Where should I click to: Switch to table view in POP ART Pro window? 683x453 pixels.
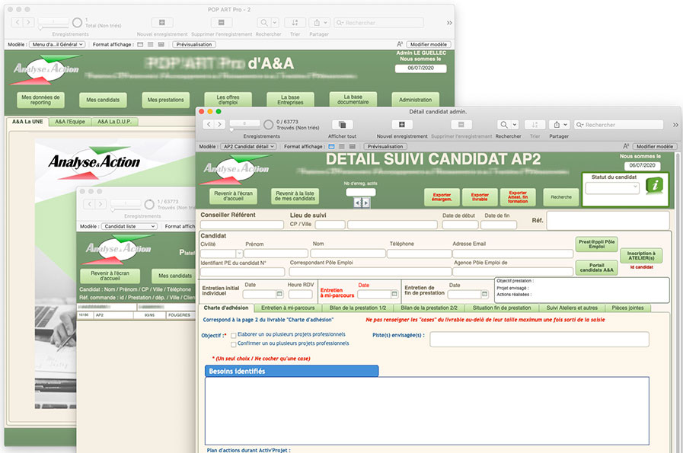pos(161,44)
